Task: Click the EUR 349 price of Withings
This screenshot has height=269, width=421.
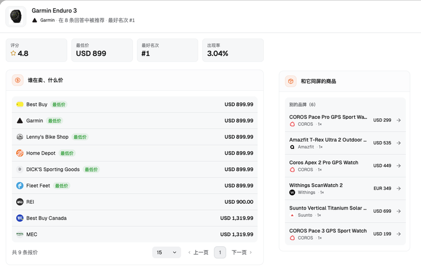Action: pyautogui.click(x=382, y=188)
